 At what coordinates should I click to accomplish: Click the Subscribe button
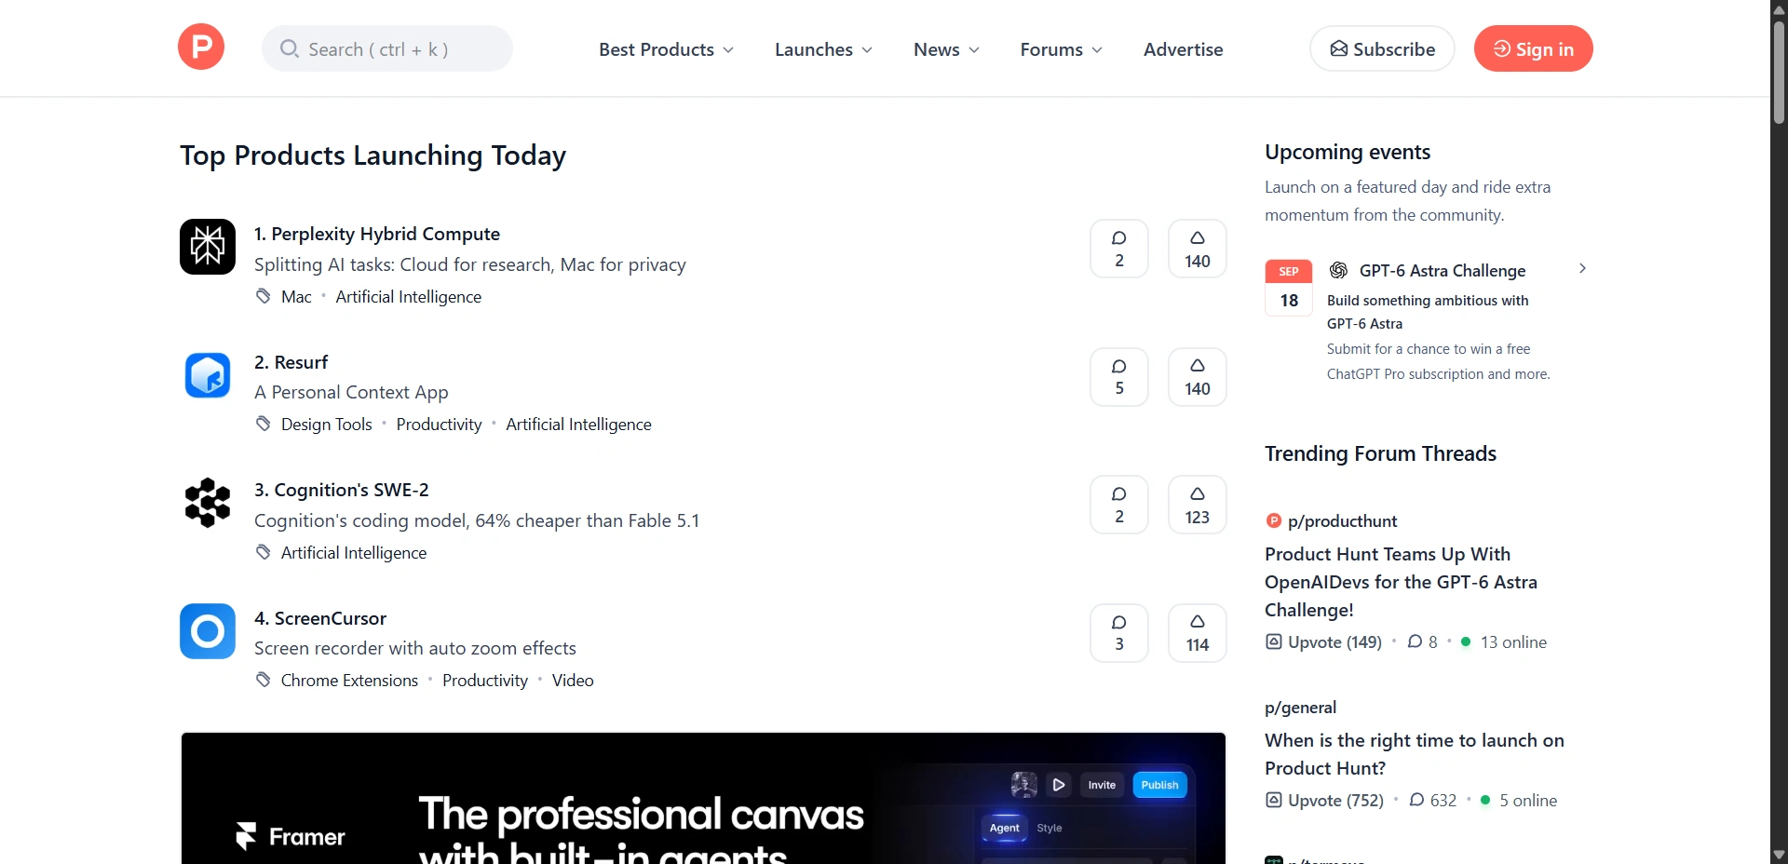[x=1382, y=48]
